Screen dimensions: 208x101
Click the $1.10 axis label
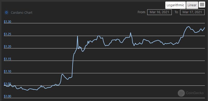(x=8, y=71)
